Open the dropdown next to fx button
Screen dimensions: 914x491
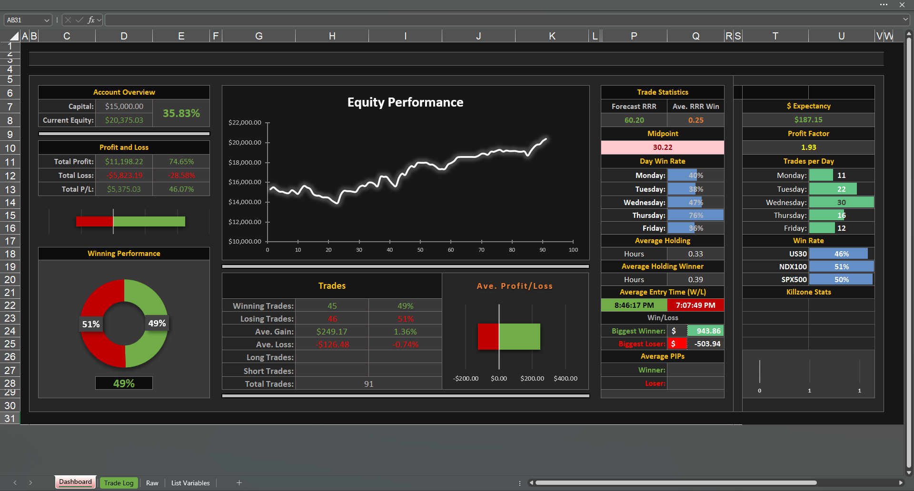(99, 20)
